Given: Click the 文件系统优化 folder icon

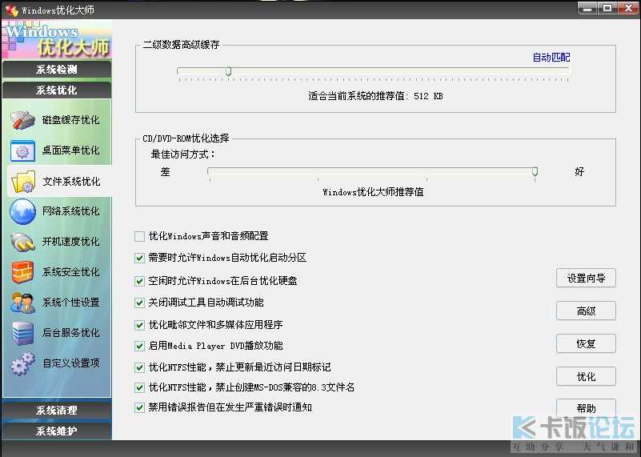Looking at the screenshot, I should coord(23,182).
